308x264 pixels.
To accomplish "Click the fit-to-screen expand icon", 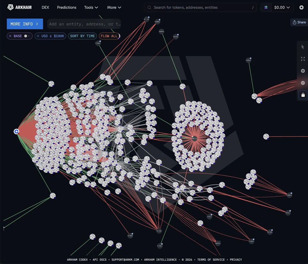I will 303,59.
